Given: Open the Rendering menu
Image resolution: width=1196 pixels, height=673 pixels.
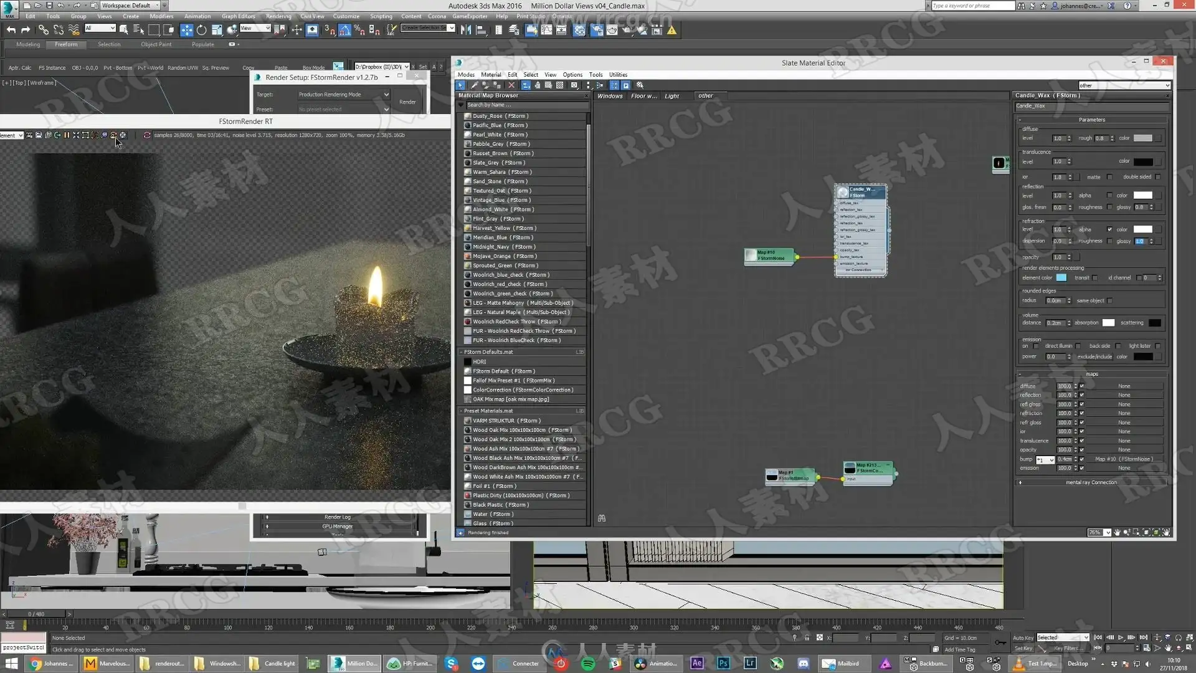Looking at the screenshot, I should pyautogui.click(x=278, y=16).
